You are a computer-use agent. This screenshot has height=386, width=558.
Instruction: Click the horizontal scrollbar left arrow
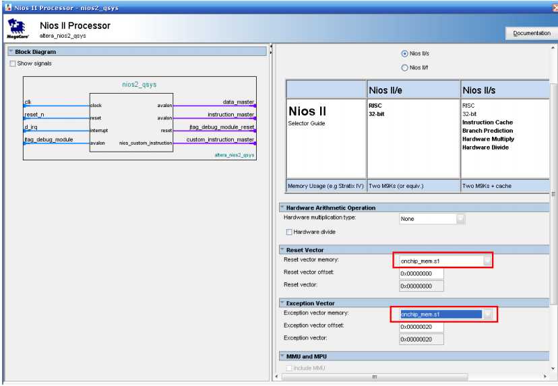277,377
